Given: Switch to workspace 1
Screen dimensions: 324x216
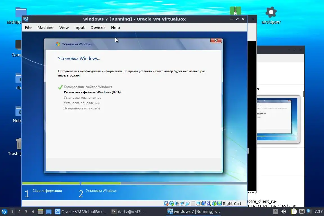Looking at the screenshot, I should coord(12,212).
